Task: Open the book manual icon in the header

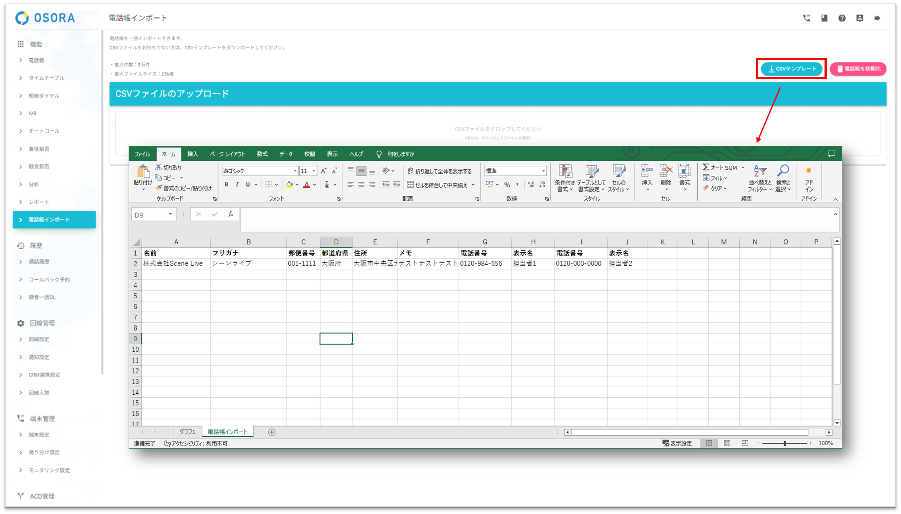Action: click(824, 18)
